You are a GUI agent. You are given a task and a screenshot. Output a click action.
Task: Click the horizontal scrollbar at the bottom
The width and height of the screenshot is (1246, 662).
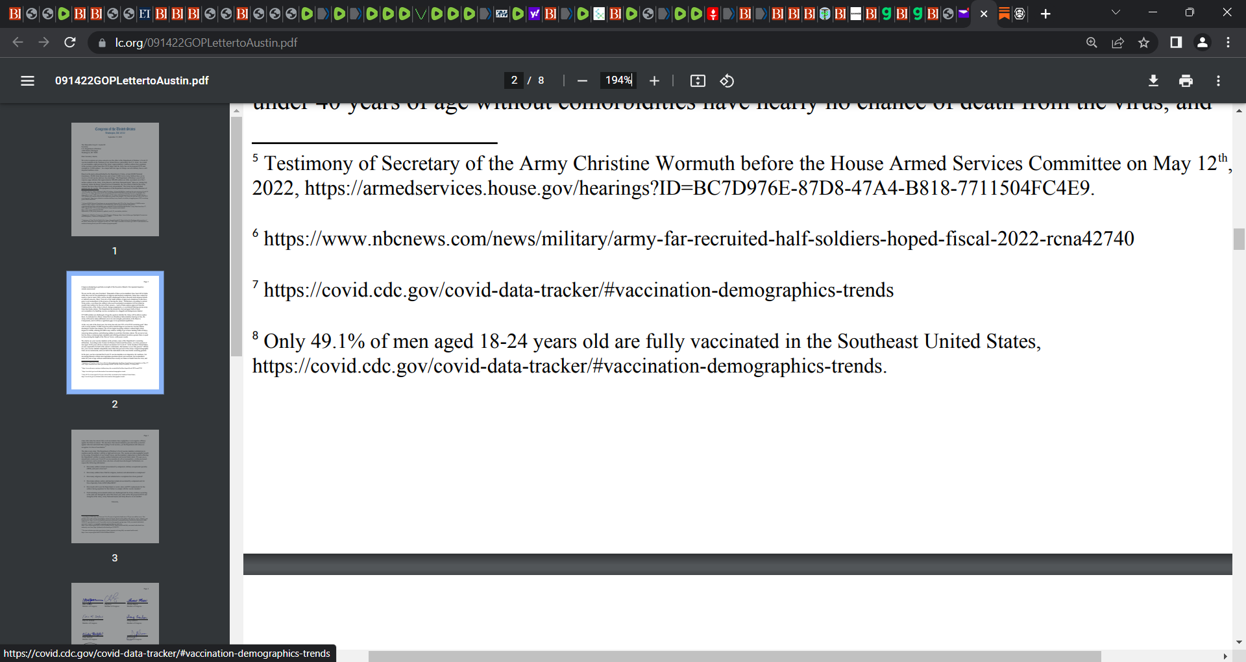click(735, 656)
